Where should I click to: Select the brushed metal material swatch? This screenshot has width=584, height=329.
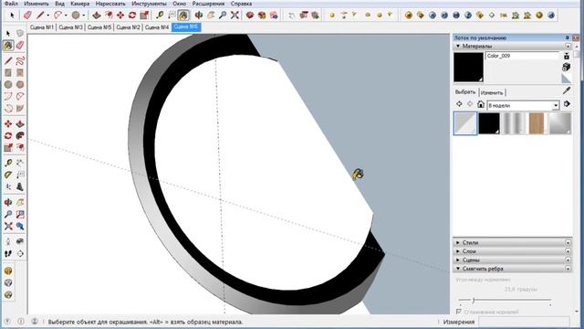point(513,123)
